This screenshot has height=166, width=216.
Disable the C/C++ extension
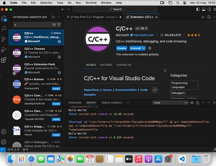point(122,48)
